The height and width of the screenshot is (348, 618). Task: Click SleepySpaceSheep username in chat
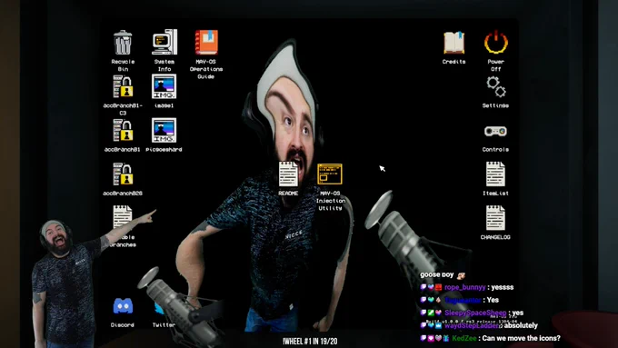(475, 313)
